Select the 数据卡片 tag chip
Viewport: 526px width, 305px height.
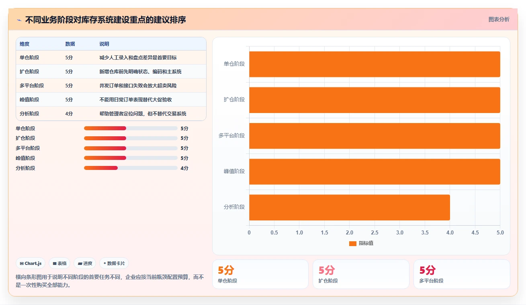point(114,263)
